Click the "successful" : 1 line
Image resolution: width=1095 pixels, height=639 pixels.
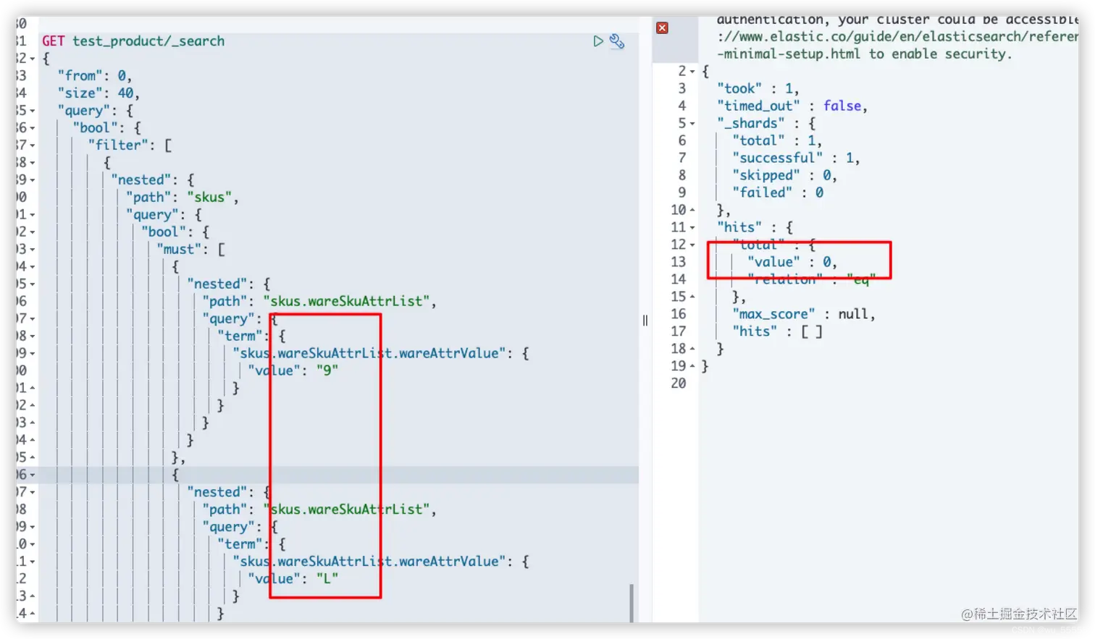pyautogui.click(x=796, y=158)
